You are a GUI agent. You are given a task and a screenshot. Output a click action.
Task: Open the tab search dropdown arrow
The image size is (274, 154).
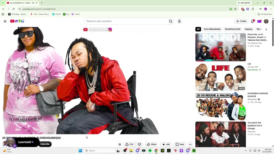click(x=3, y=3)
